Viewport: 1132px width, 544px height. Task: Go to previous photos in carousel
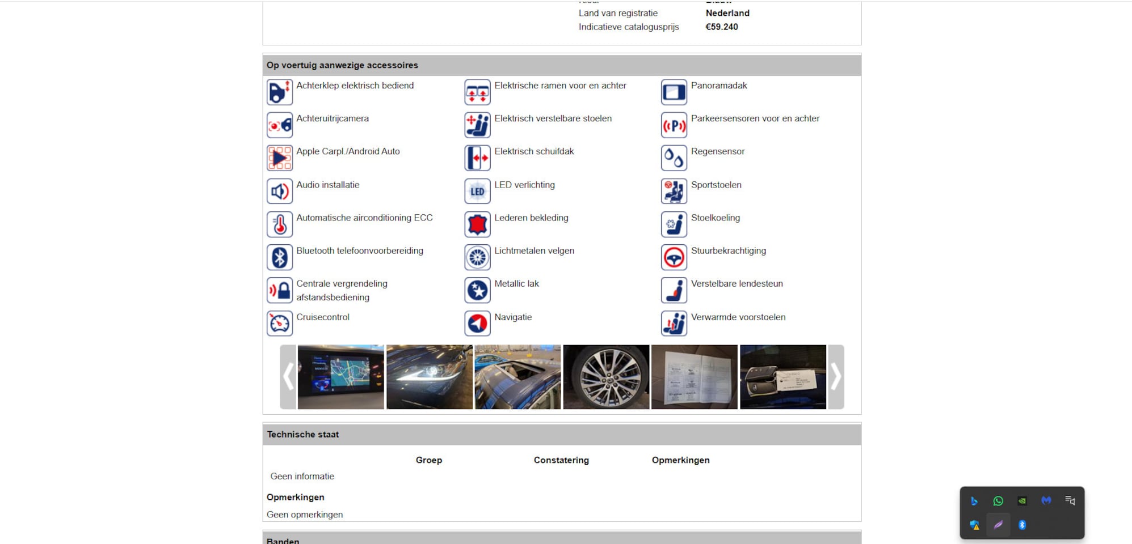[288, 377]
